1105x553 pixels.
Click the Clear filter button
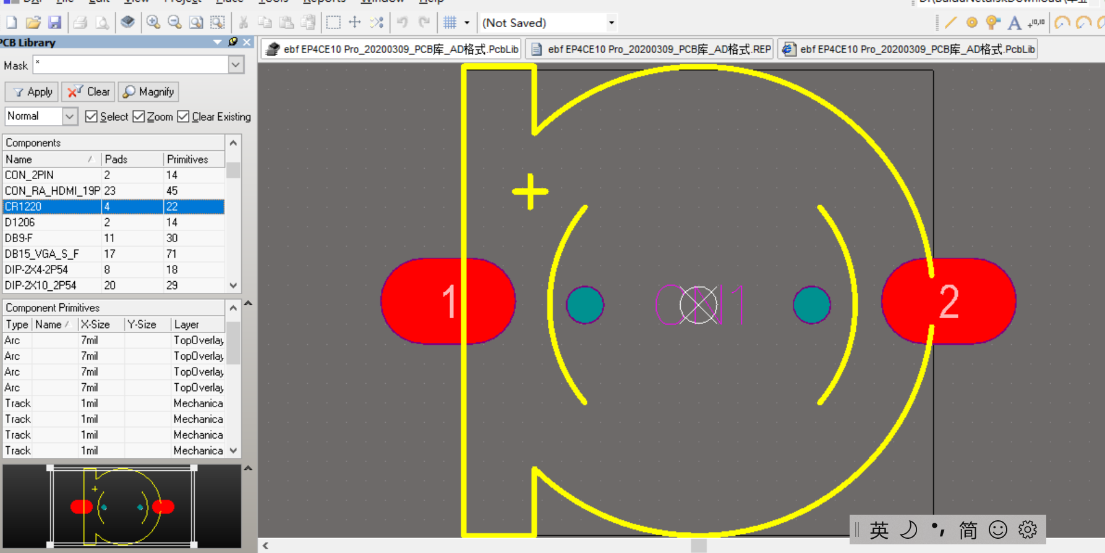88,91
